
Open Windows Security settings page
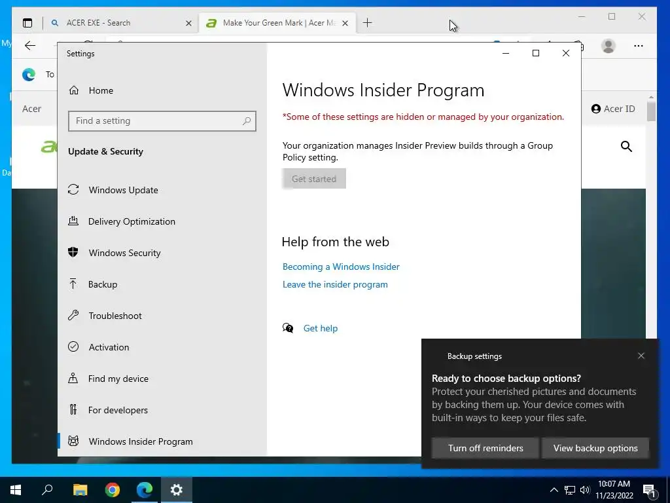pyautogui.click(x=125, y=253)
